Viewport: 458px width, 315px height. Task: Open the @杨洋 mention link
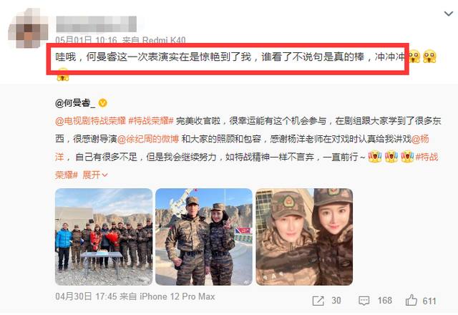pyautogui.click(x=420, y=139)
